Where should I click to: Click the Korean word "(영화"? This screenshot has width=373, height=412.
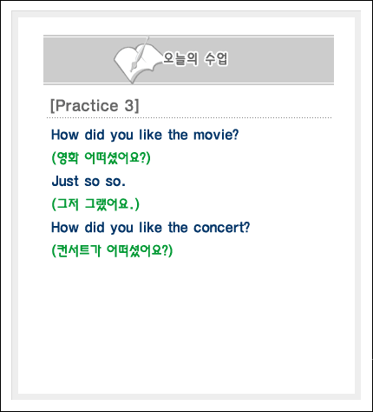point(65,158)
